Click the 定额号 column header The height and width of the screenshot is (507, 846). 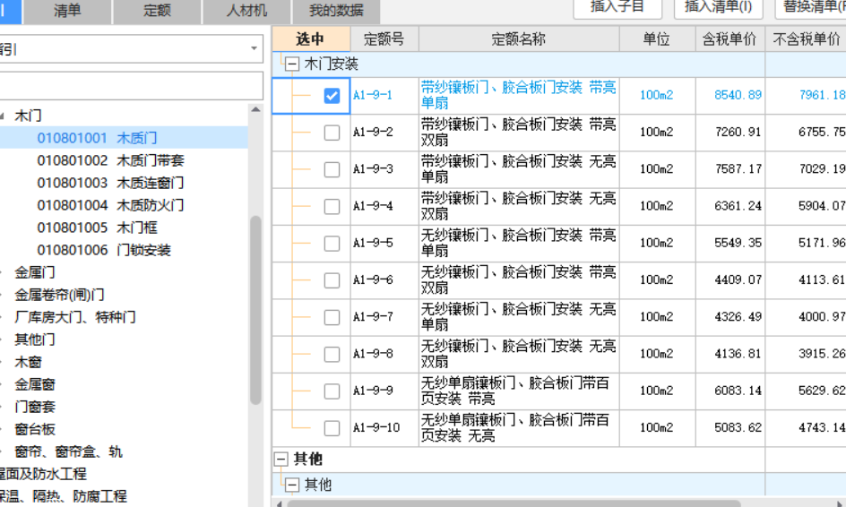click(384, 39)
